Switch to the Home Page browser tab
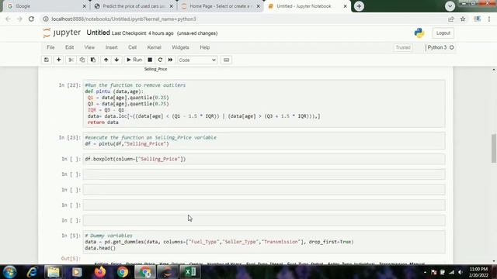The image size is (497, 279). [221, 6]
